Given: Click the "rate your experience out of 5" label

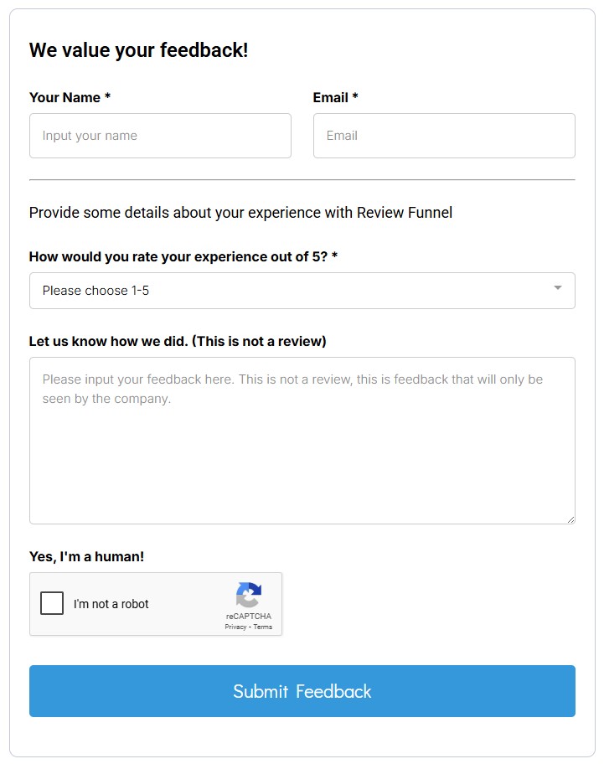Looking at the screenshot, I should (183, 256).
